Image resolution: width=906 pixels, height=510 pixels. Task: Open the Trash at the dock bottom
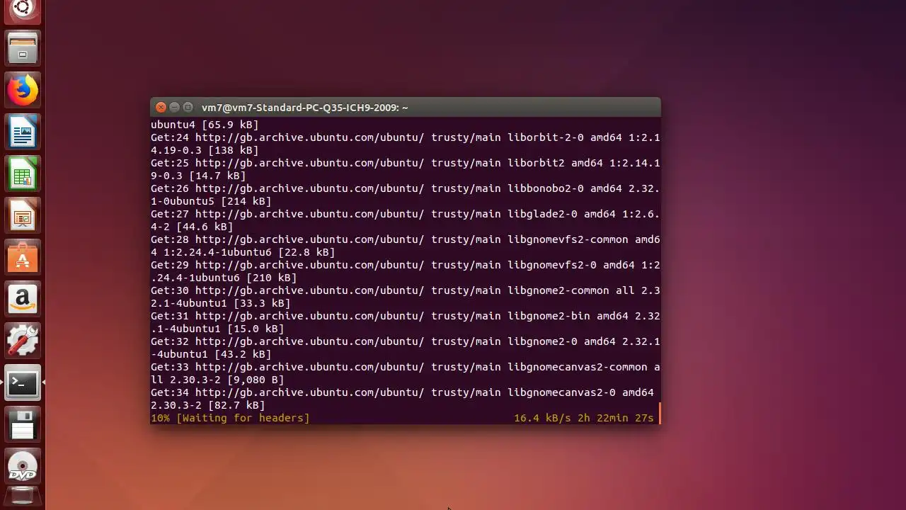pos(23,497)
